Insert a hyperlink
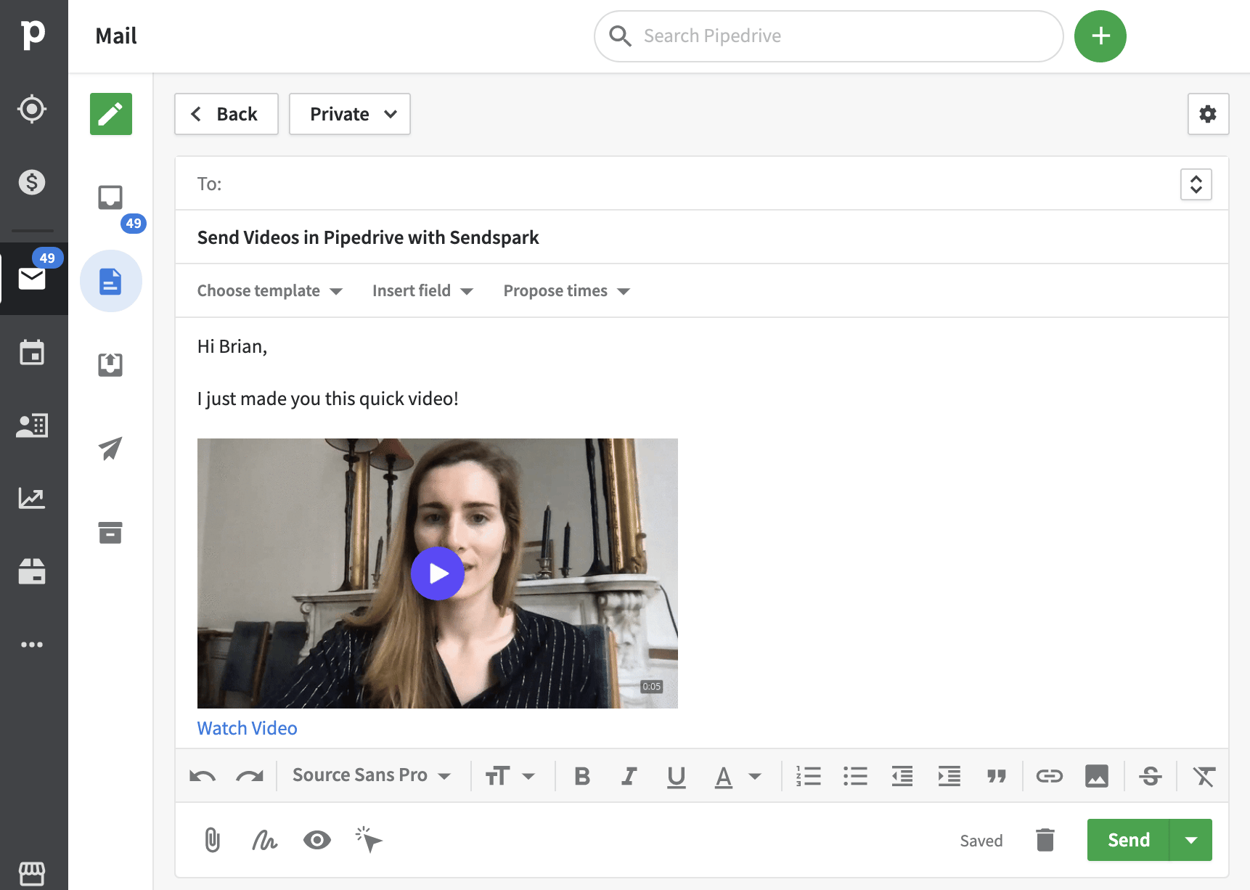The height and width of the screenshot is (890, 1250). (1050, 776)
